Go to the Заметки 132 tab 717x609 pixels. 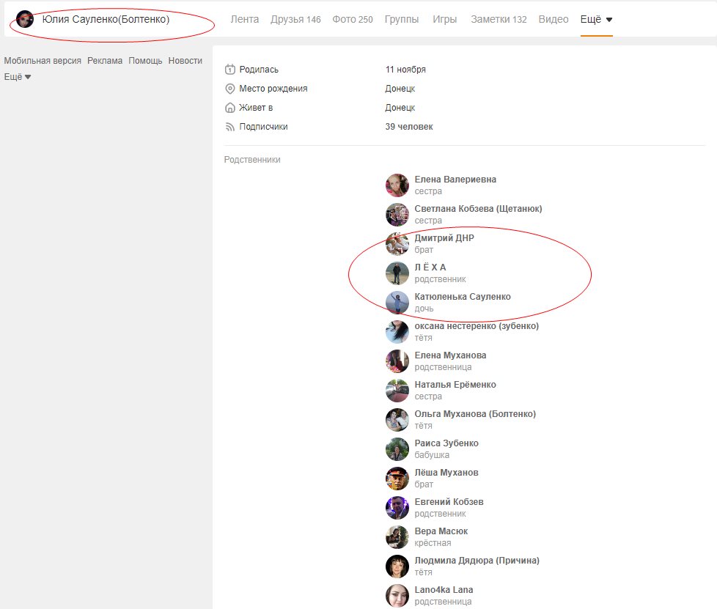tap(499, 19)
